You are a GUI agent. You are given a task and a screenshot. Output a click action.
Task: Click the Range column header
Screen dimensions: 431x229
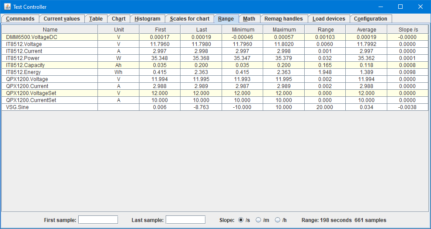pos(325,29)
